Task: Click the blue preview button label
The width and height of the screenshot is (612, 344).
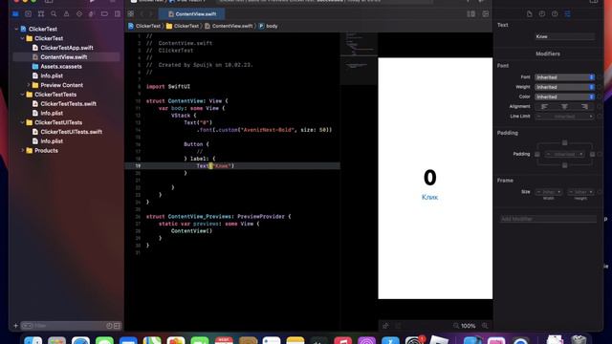Action: (429, 198)
